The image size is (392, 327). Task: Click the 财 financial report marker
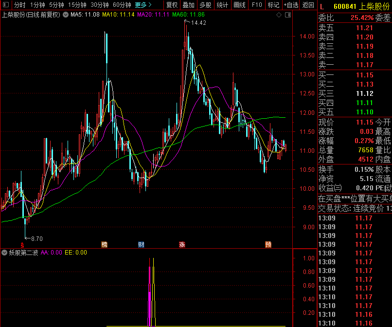pos(141,244)
